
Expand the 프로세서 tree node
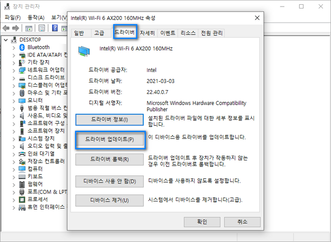click(14, 200)
